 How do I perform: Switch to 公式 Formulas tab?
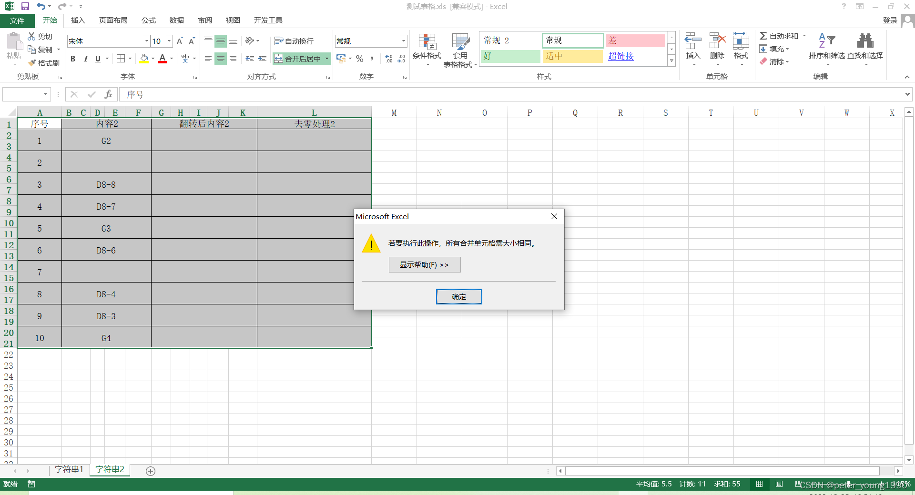pyautogui.click(x=149, y=20)
